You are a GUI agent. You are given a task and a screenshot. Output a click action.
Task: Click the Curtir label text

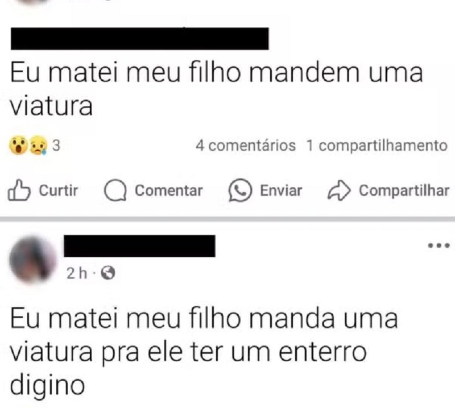(x=59, y=191)
